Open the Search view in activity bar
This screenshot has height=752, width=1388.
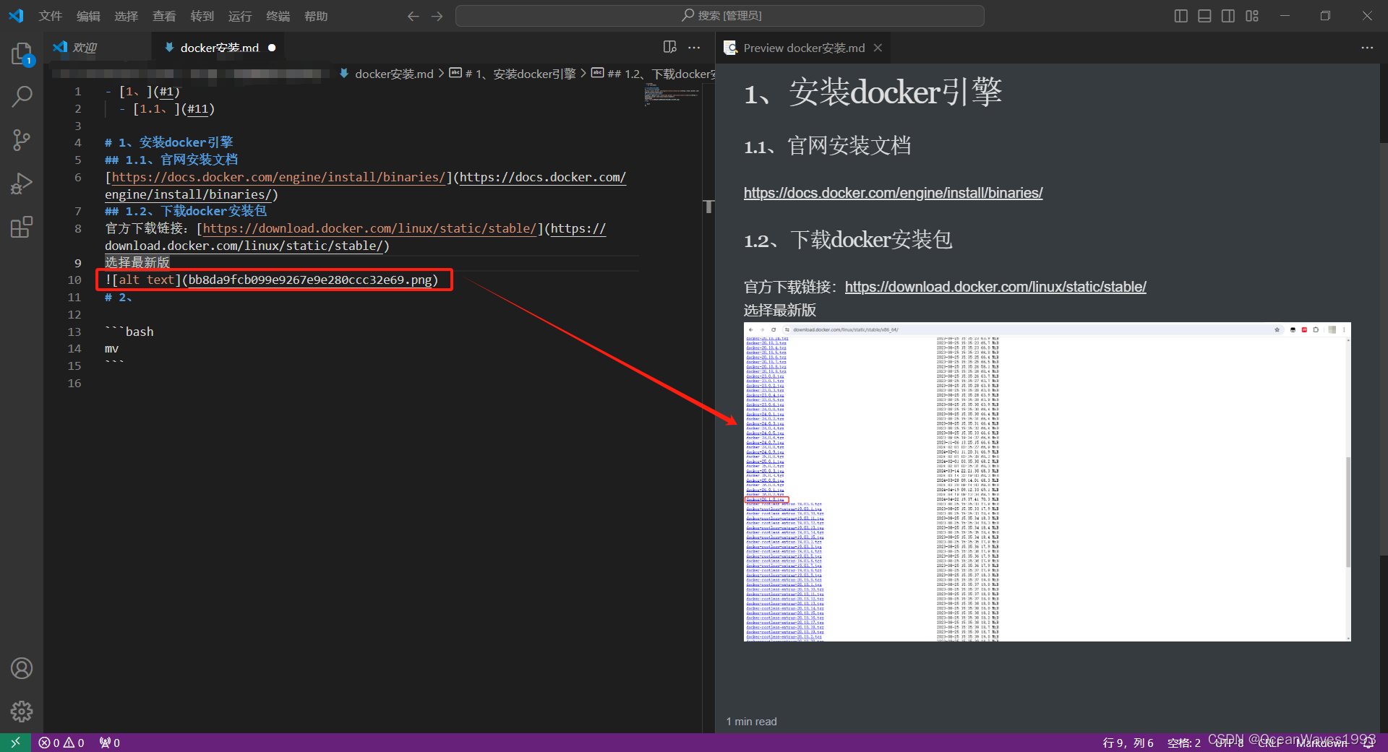click(x=22, y=96)
